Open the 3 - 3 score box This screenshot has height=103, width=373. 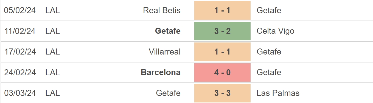click(222, 93)
